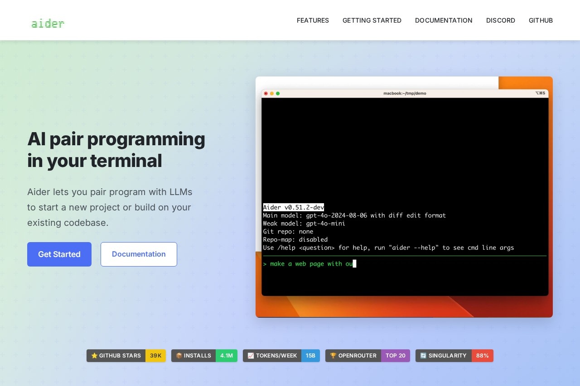Screen dimensions: 580x386
Task: Go to Getting Started in navigation
Action: (x=372, y=20)
